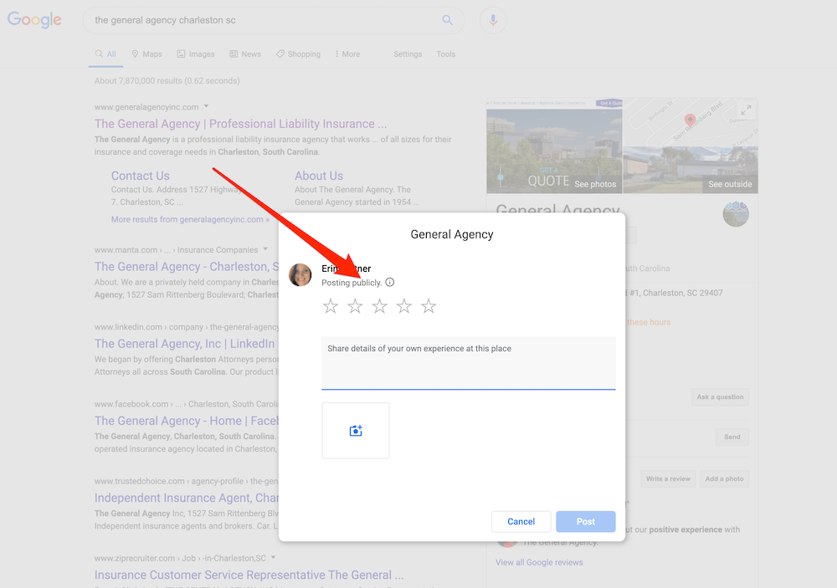
Task: Click the Cancel button
Action: point(521,521)
